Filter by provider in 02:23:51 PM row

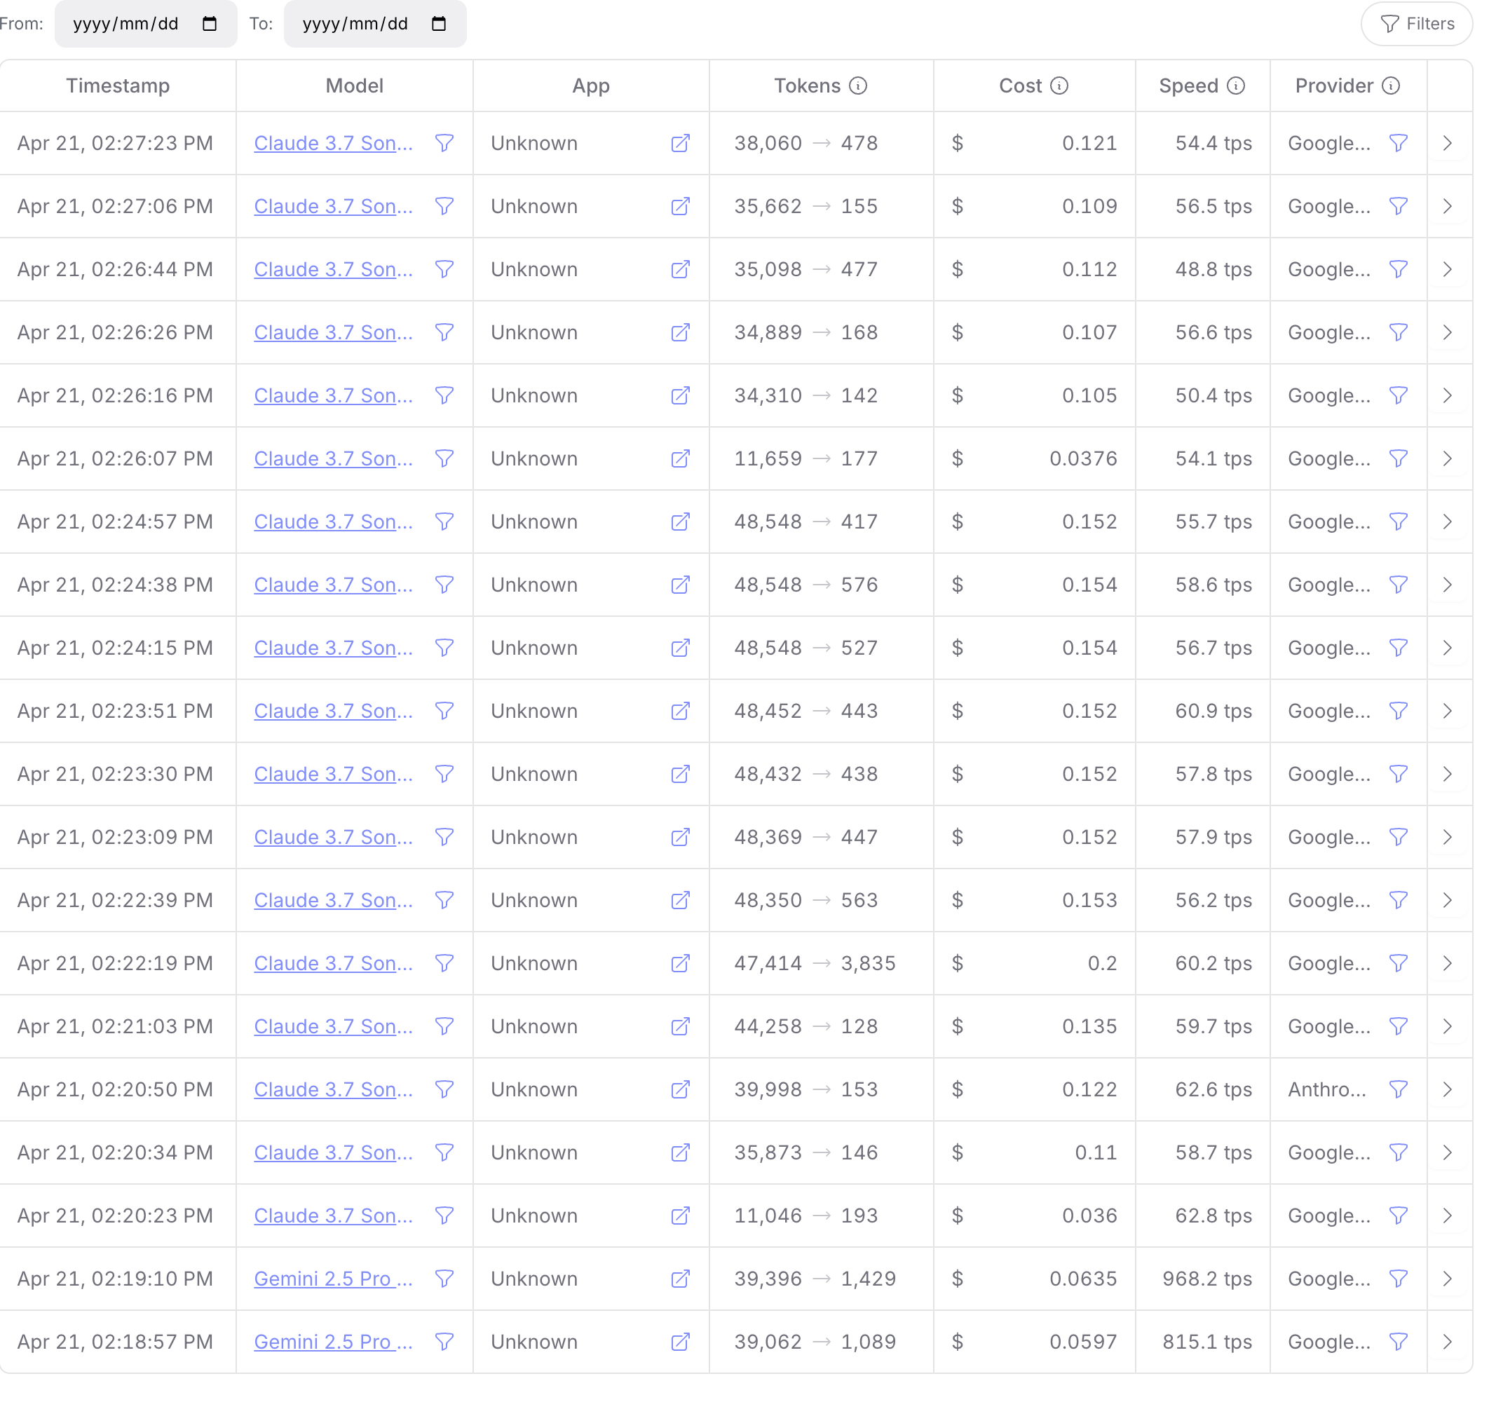click(1398, 712)
